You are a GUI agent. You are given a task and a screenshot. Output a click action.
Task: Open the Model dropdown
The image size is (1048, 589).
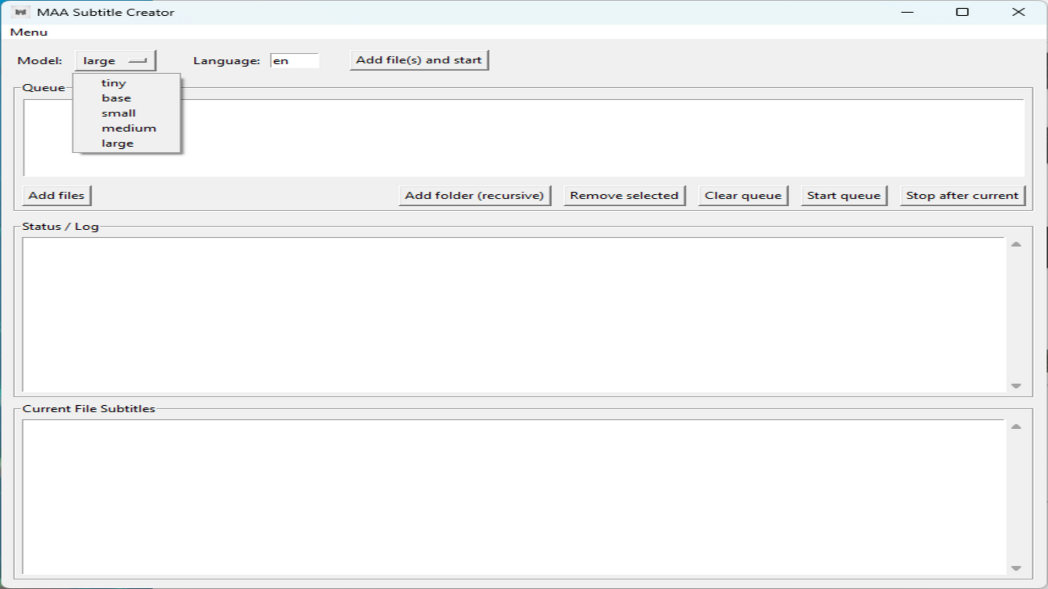(115, 61)
